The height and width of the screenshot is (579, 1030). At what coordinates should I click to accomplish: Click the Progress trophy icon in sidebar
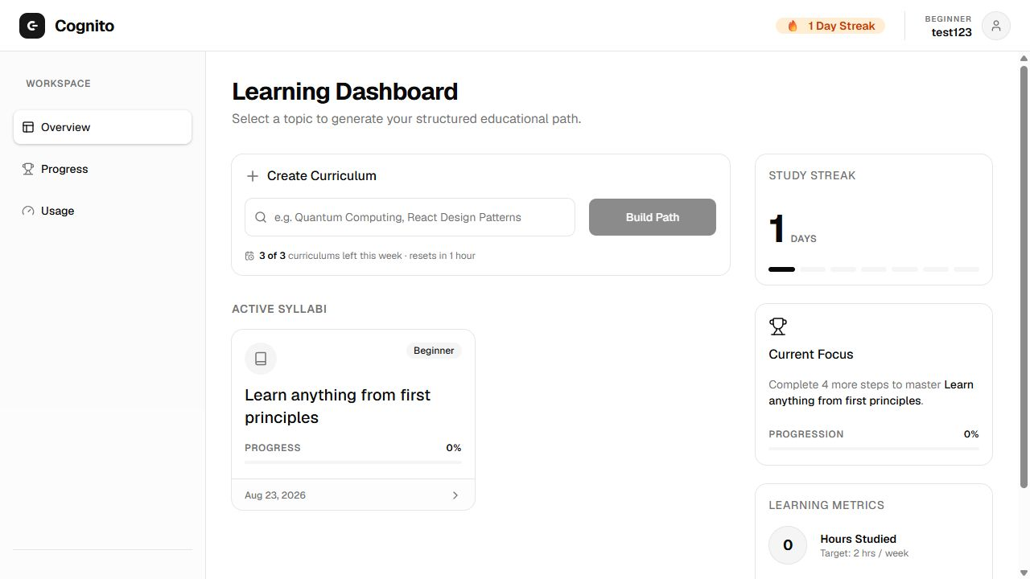pyautogui.click(x=28, y=169)
